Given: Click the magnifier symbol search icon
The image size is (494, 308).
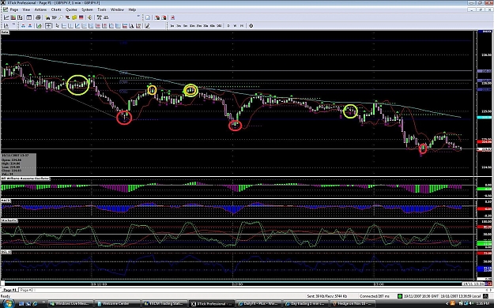Looking at the screenshot, I should [x=61, y=17].
